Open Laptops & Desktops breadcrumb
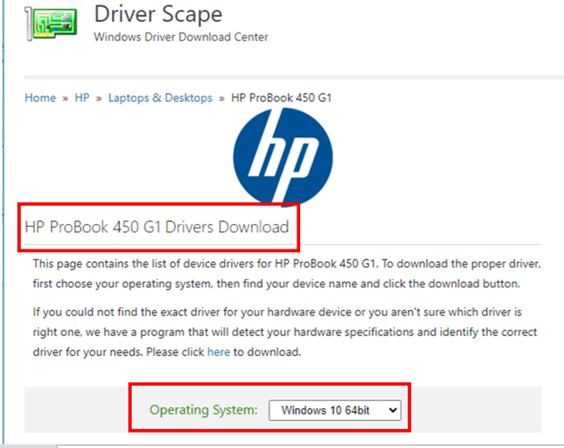 point(160,98)
